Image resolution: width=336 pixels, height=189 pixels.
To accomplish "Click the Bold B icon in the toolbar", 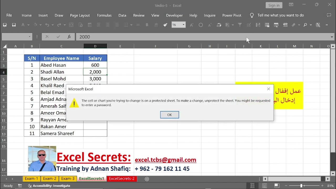I will 147,25.
